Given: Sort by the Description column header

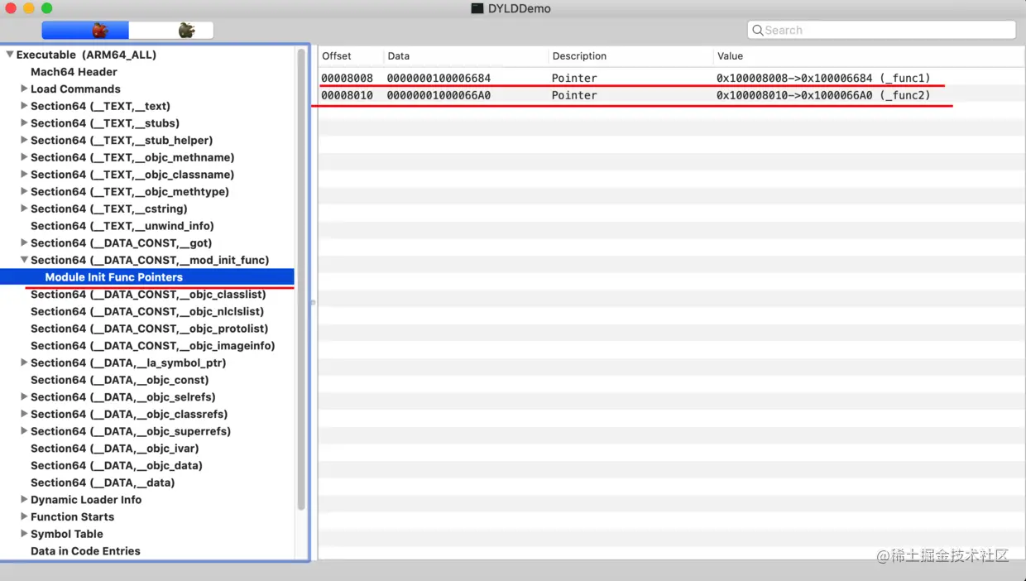Looking at the screenshot, I should 630,56.
